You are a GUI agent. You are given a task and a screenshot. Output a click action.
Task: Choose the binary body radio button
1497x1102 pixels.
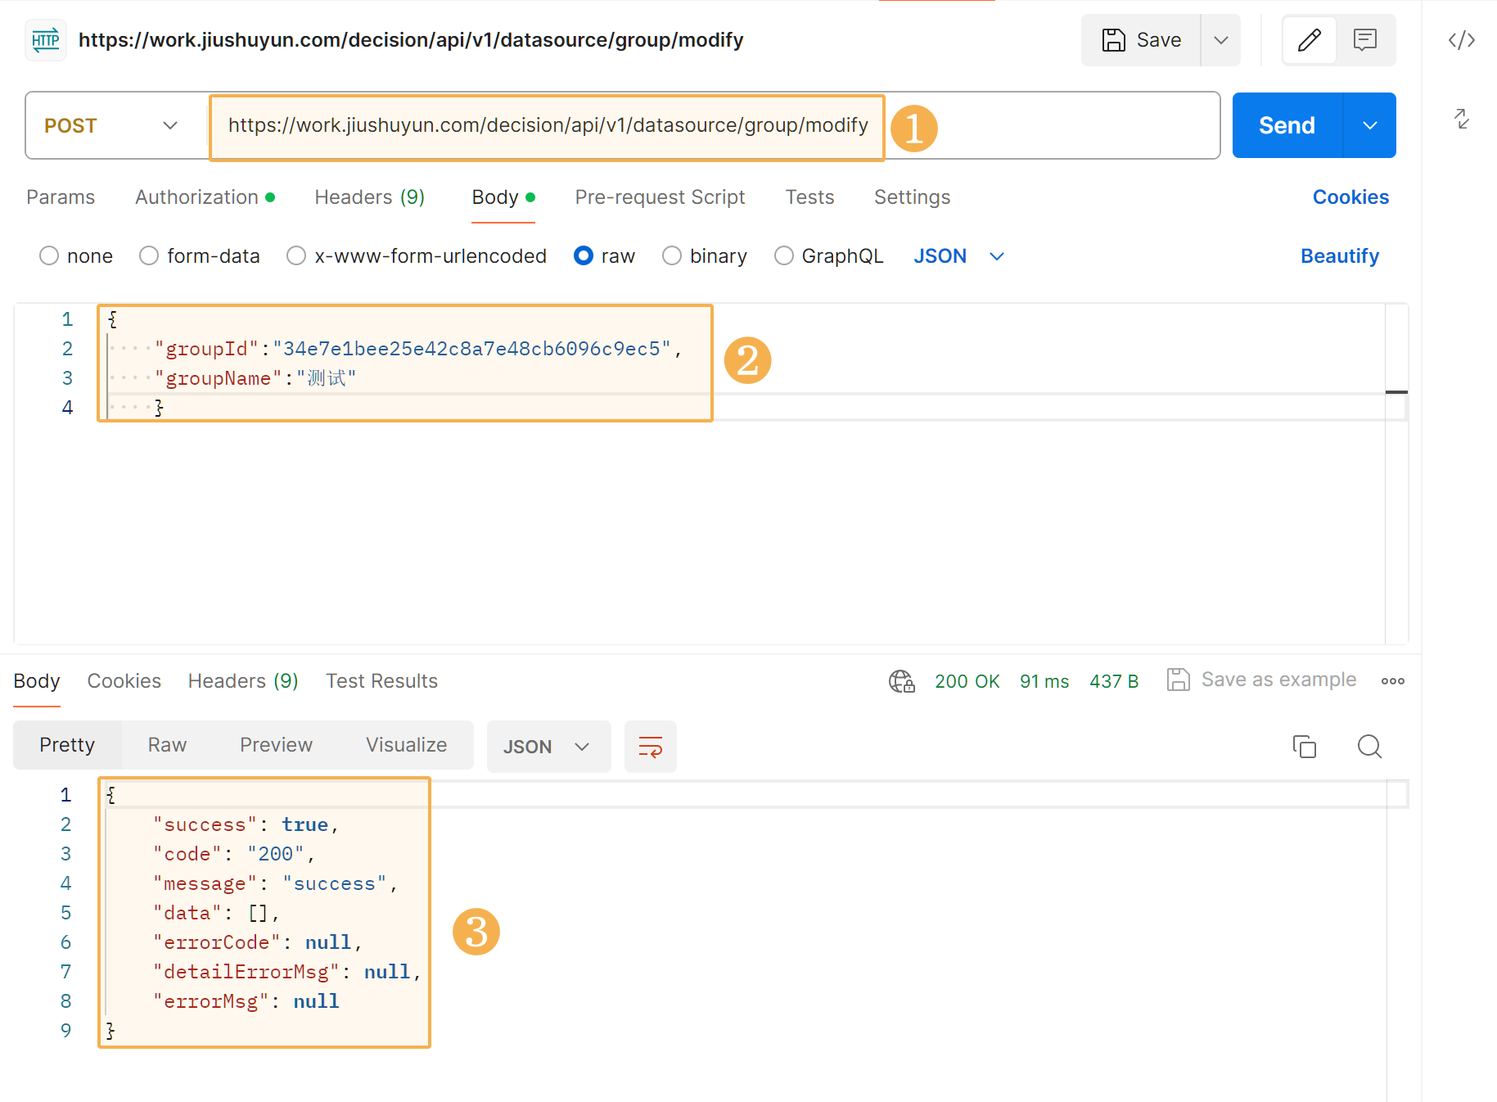click(x=672, y=256)
